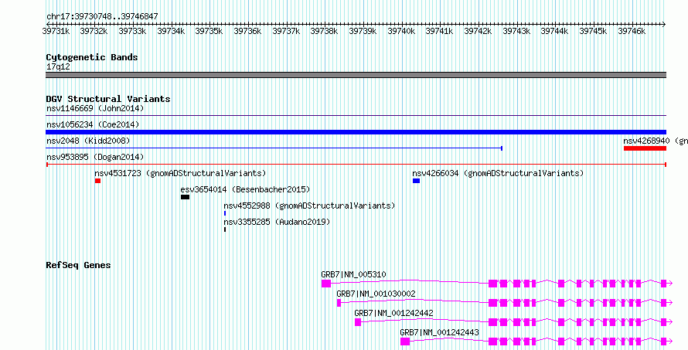Click the GRB7|NM_001030002 transcript label

pos(376,294)
